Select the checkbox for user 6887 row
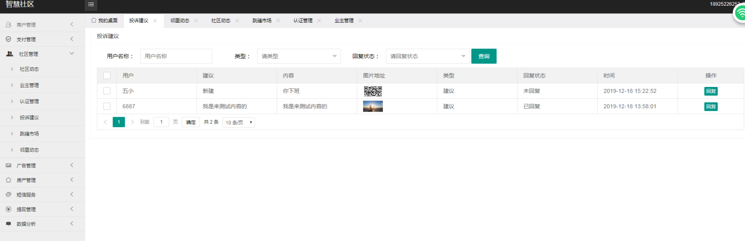 [107, 106]
